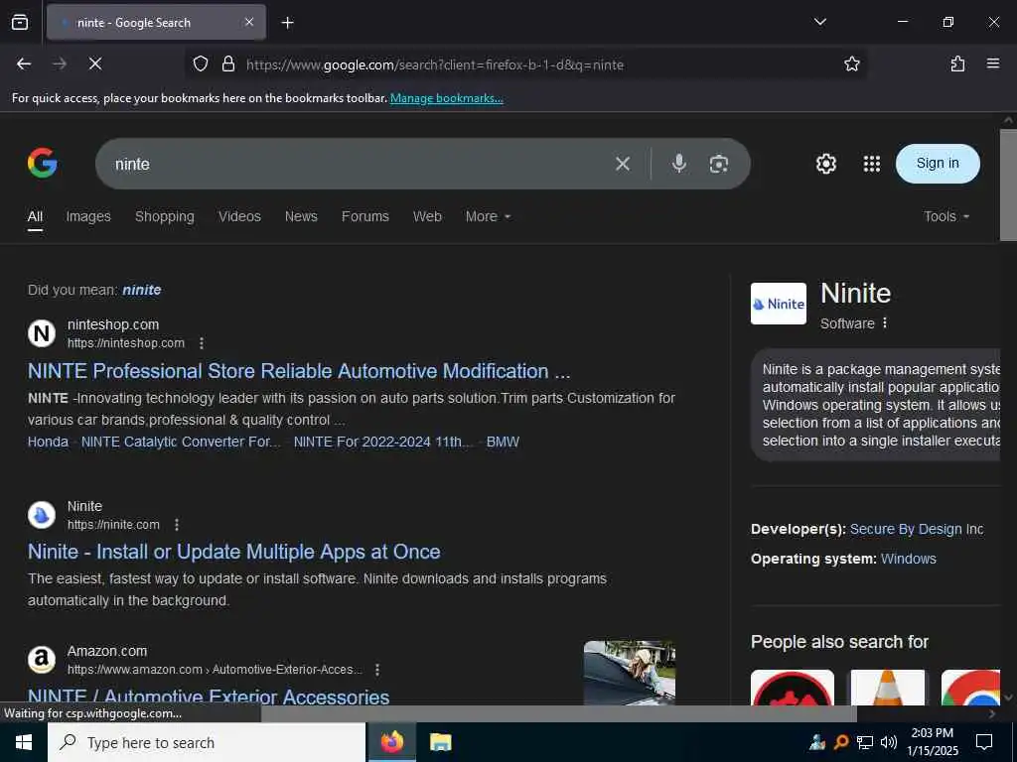Search by image with camera icon

[719, 164]
